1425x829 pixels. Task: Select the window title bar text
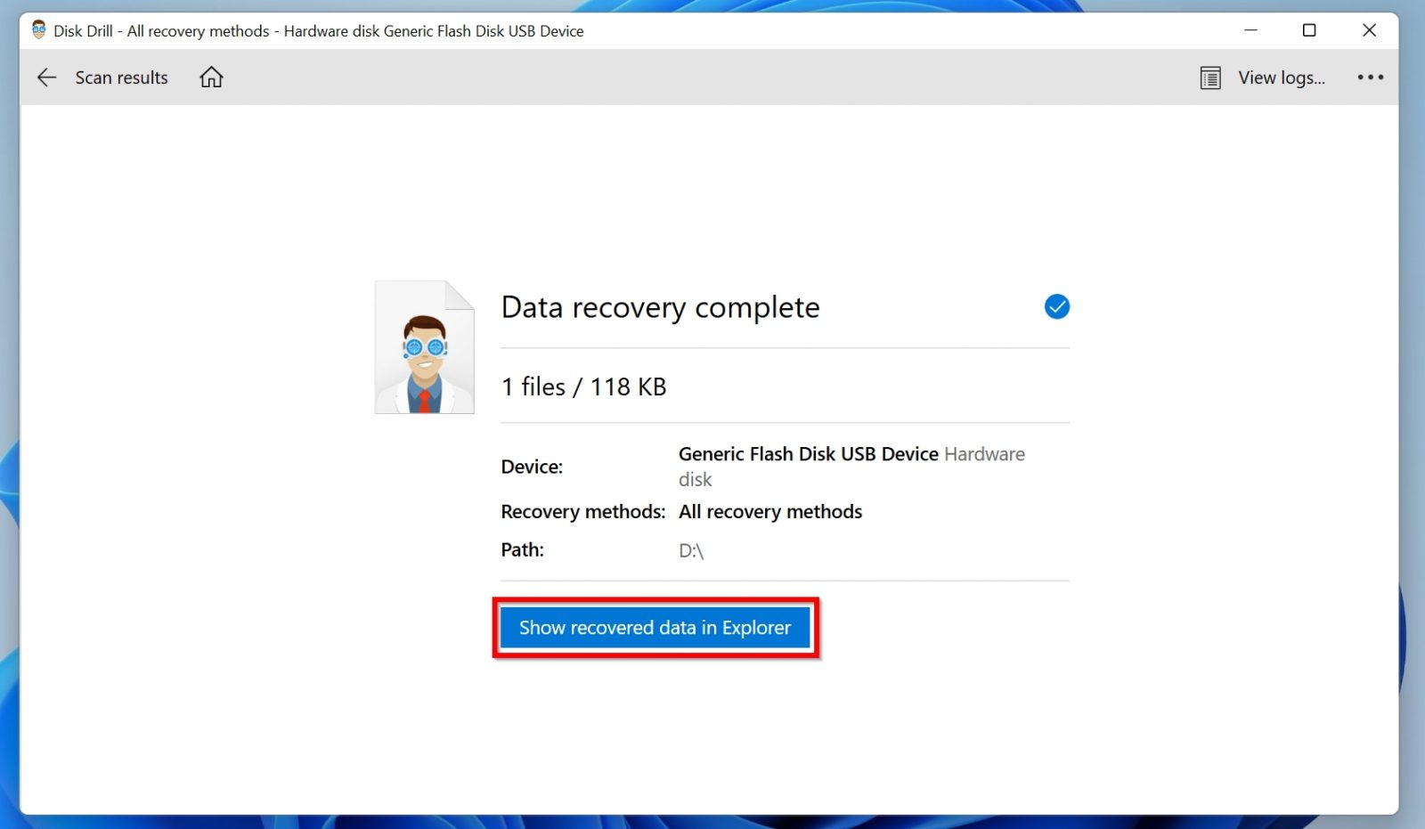(x=319, y=30)
